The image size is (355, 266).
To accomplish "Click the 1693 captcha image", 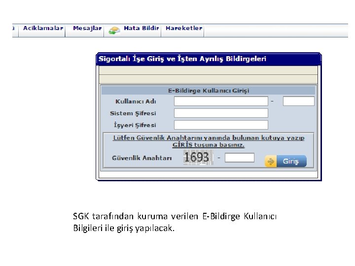I will click(x=198, y=157).
